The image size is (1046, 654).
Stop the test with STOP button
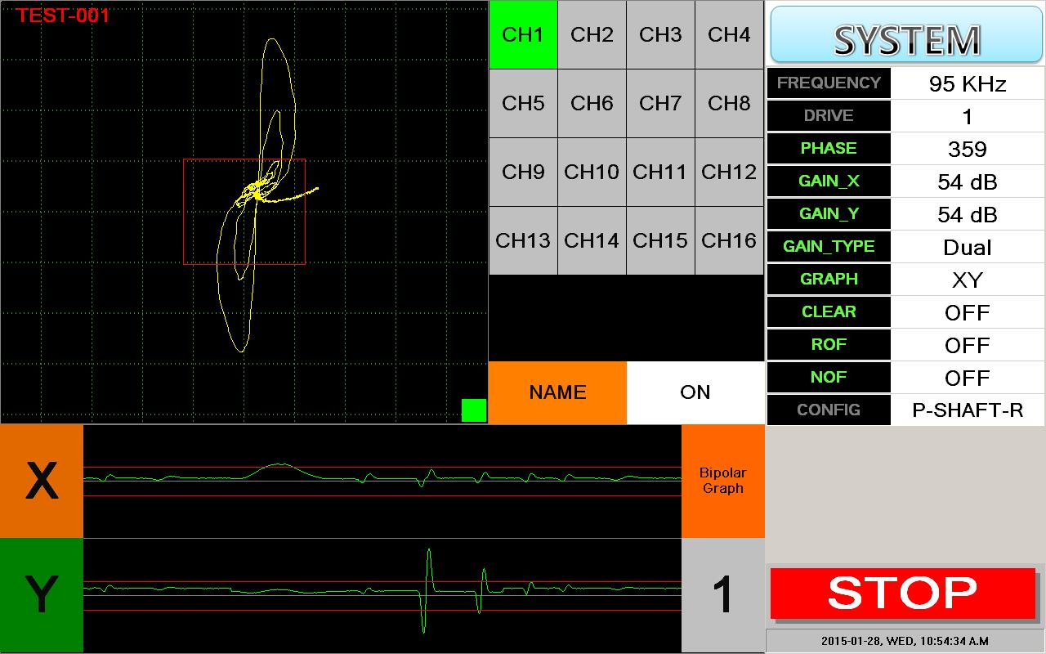[x=903, y=594]
